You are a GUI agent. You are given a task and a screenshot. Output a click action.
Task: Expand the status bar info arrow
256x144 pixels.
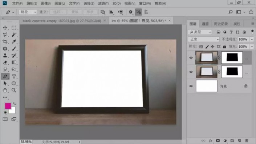pos(80,142)
